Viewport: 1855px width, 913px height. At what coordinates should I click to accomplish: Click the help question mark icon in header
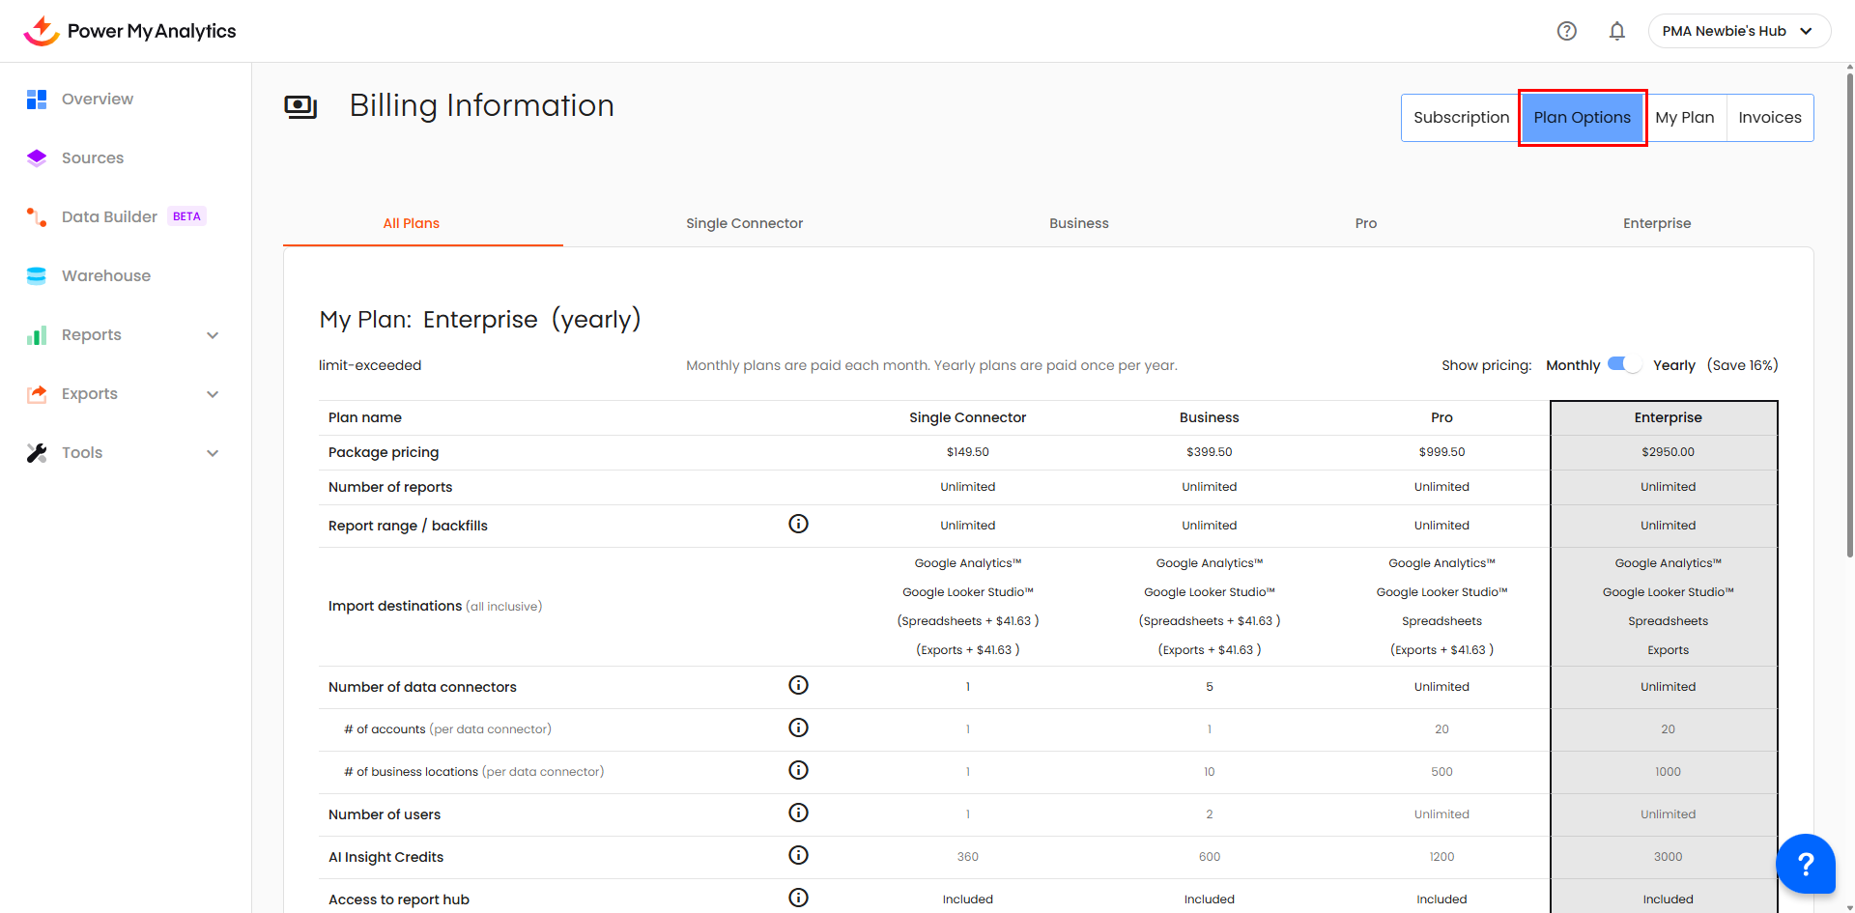[x=1566, y=31]
